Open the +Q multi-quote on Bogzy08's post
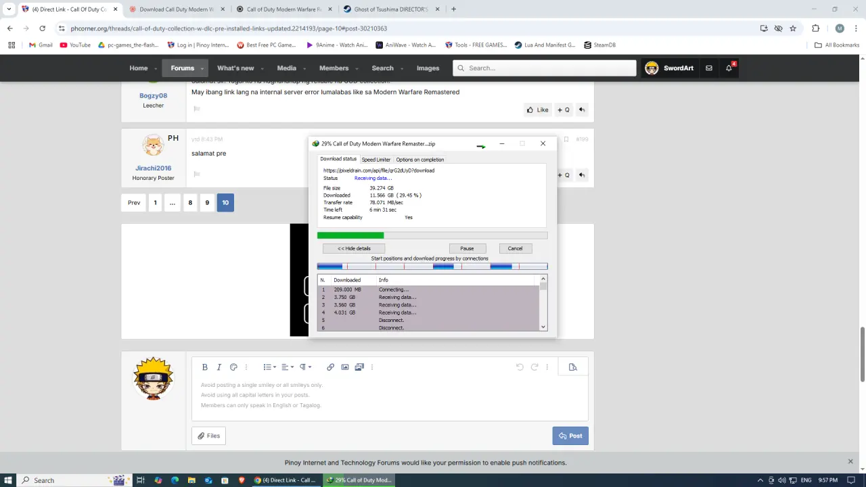The height and width of the screenshot is (487, 866). click(x=564, y=110)
